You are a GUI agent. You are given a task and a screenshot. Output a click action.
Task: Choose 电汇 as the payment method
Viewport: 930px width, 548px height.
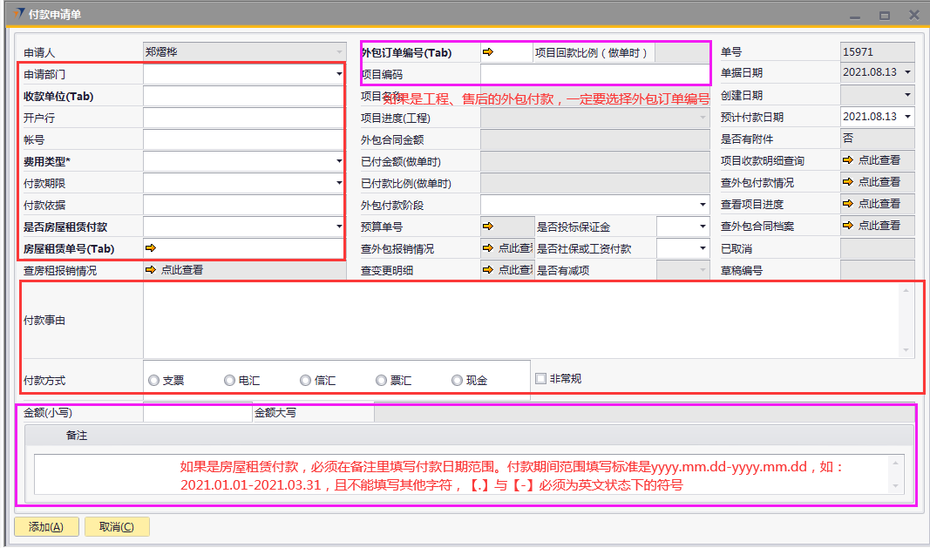[229, 381]
